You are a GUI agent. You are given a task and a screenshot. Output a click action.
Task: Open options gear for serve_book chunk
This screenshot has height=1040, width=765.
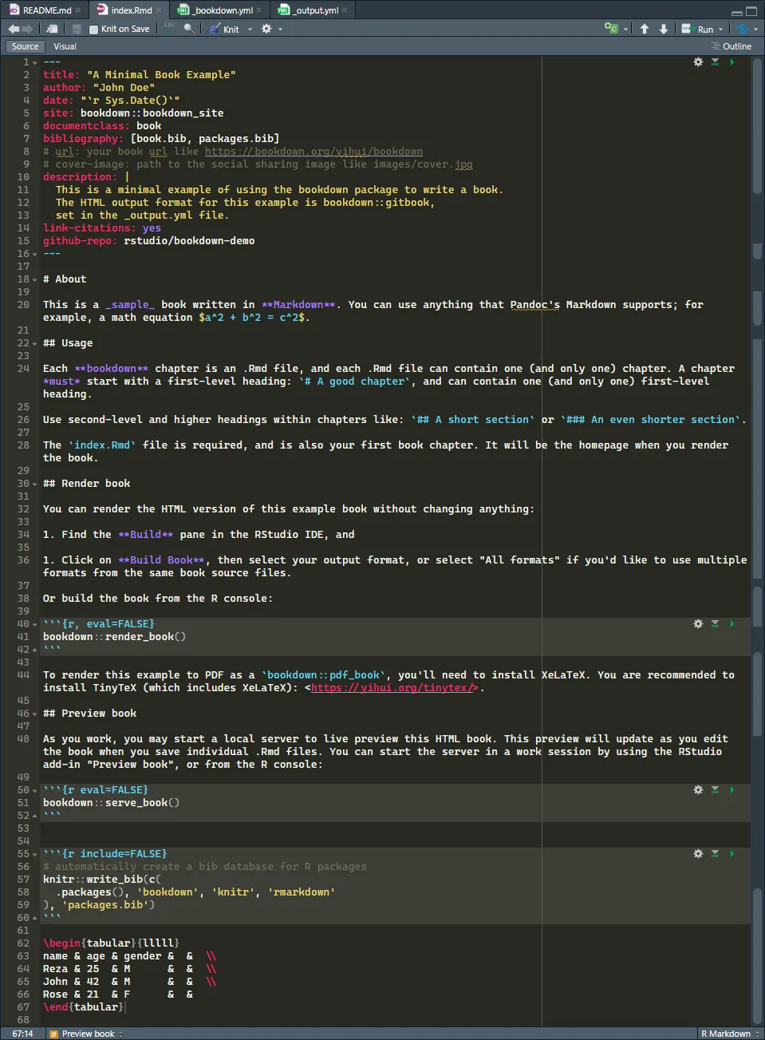coord(698,789)
